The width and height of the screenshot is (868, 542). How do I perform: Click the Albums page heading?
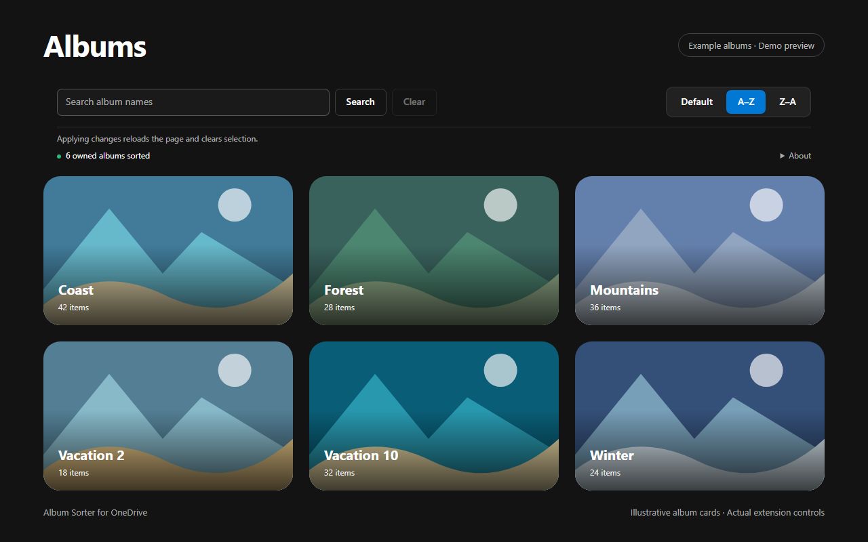(95, 47)
